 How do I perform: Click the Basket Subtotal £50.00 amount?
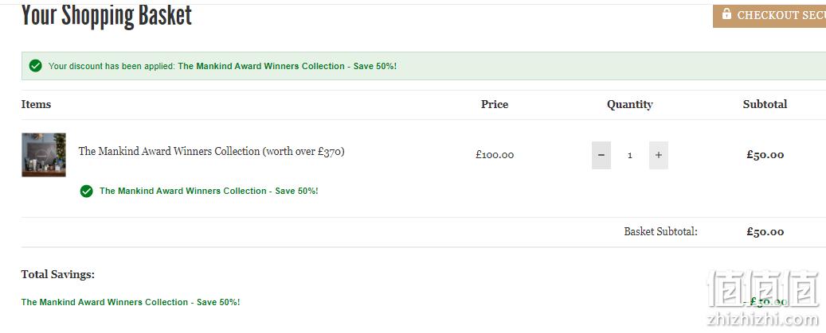tap(765, 231)
